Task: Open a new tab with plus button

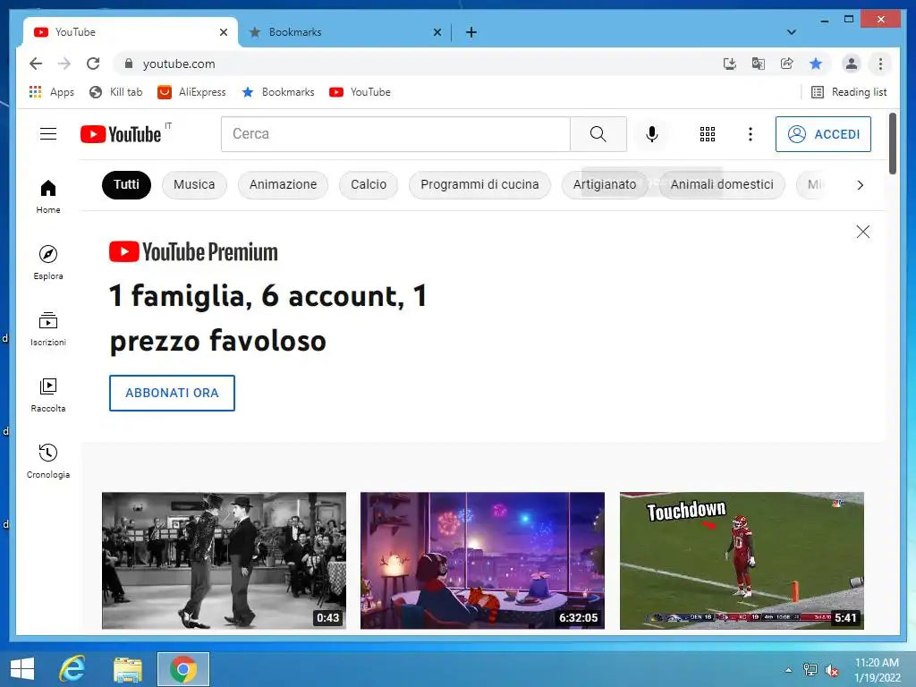Action: 471,32
